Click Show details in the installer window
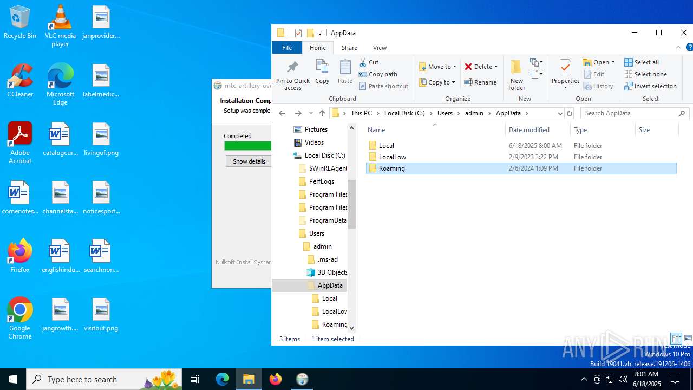 click(249, 161)
